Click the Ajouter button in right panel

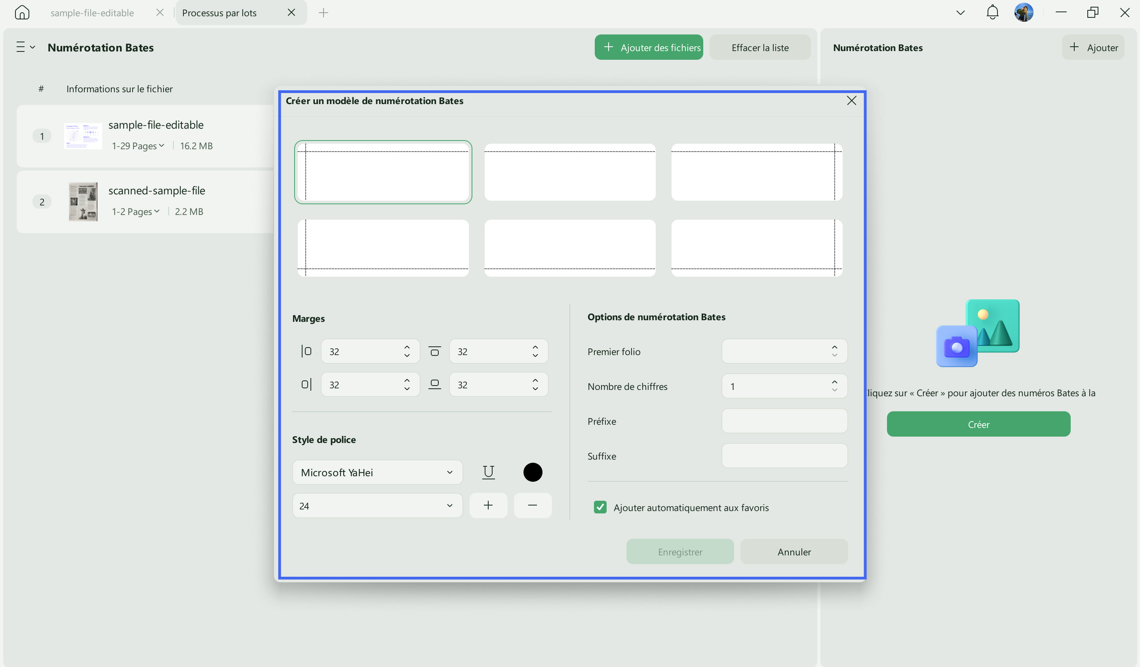1093,47
